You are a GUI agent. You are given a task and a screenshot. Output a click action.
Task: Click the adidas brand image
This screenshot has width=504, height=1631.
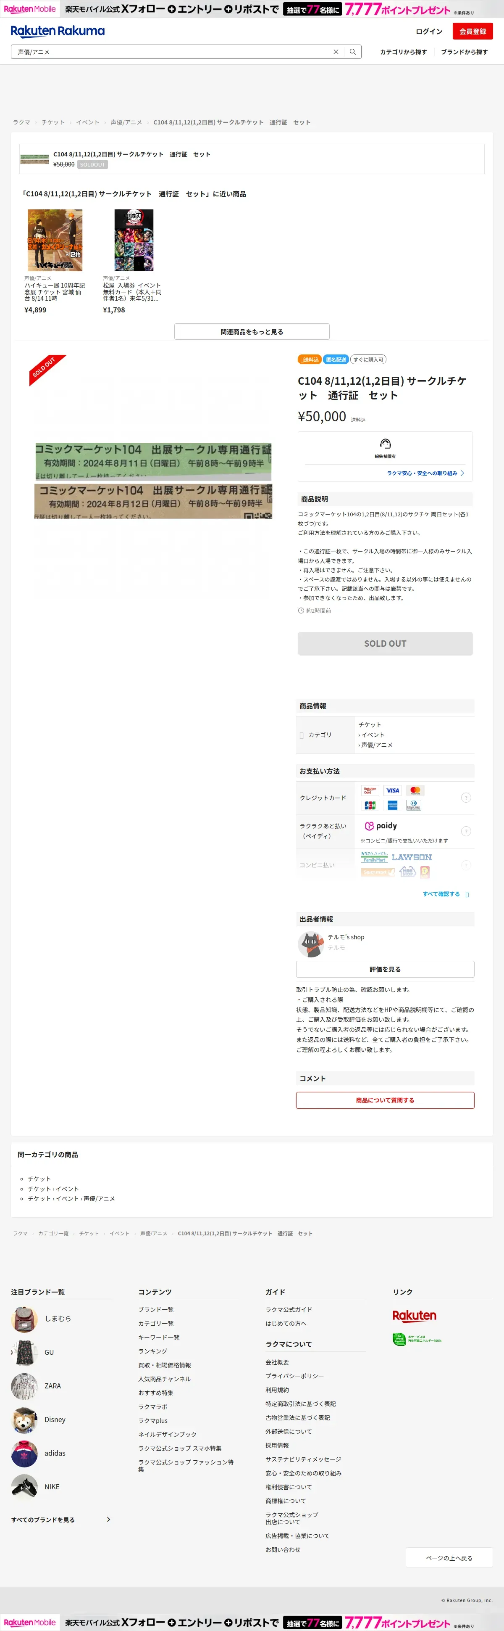point(24,1453)
